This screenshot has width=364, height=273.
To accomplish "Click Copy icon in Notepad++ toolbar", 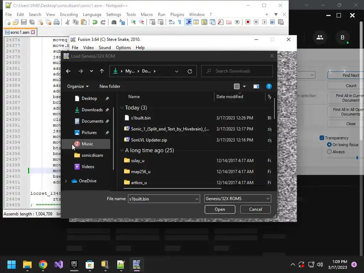I will (x=76, y=22).
